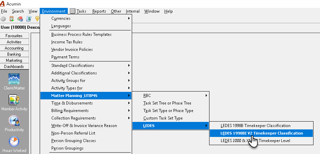Open the Search menu
This screenshot has width=320, height=154.
pyautogui.click(x=18, y=11)
